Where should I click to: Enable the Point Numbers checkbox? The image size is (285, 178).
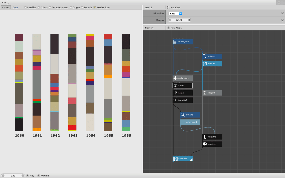tap(50, 7)
